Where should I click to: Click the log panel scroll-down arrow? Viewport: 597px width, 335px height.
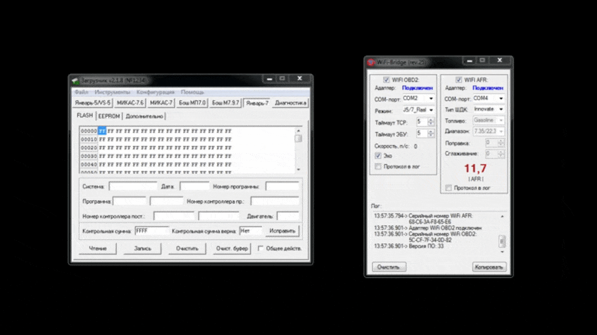pyautogui.click(x=502, y=252)
